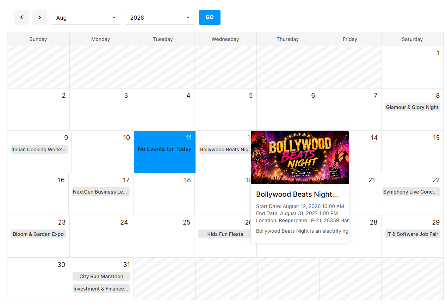Click the Start Date line in popup
Viewport: 447px width, 306px height.
pos(300,206)
